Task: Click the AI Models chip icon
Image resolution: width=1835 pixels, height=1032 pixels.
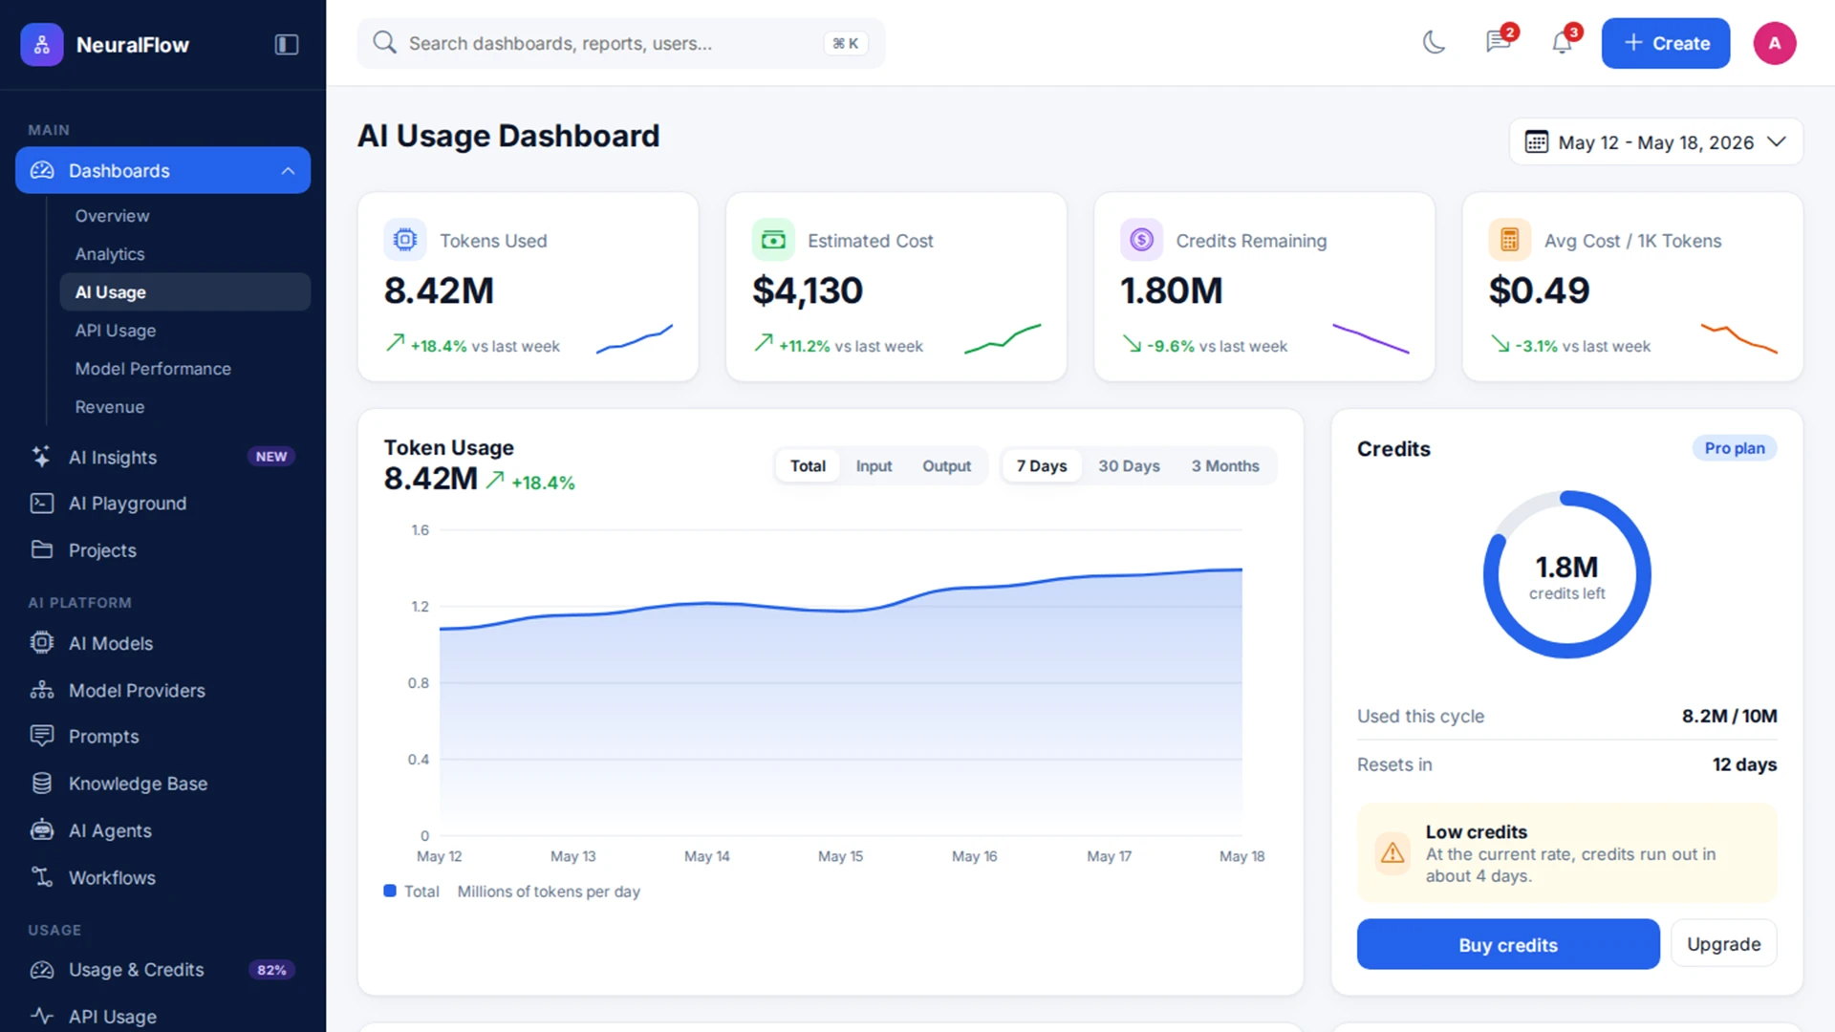Action: coord(41,643)
